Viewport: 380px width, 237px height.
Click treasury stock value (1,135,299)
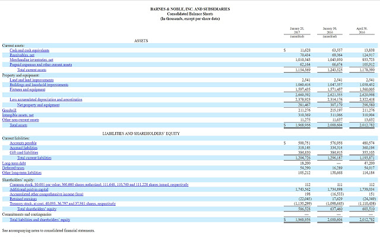tap(302, 204)
